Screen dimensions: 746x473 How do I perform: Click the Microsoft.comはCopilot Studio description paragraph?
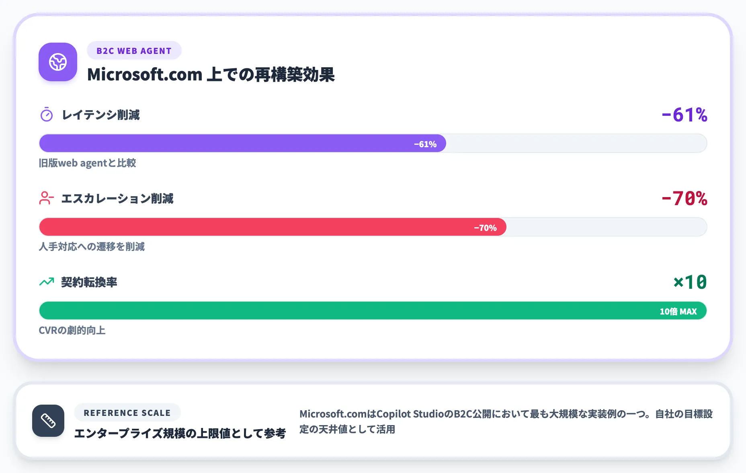tap(506, 422)
